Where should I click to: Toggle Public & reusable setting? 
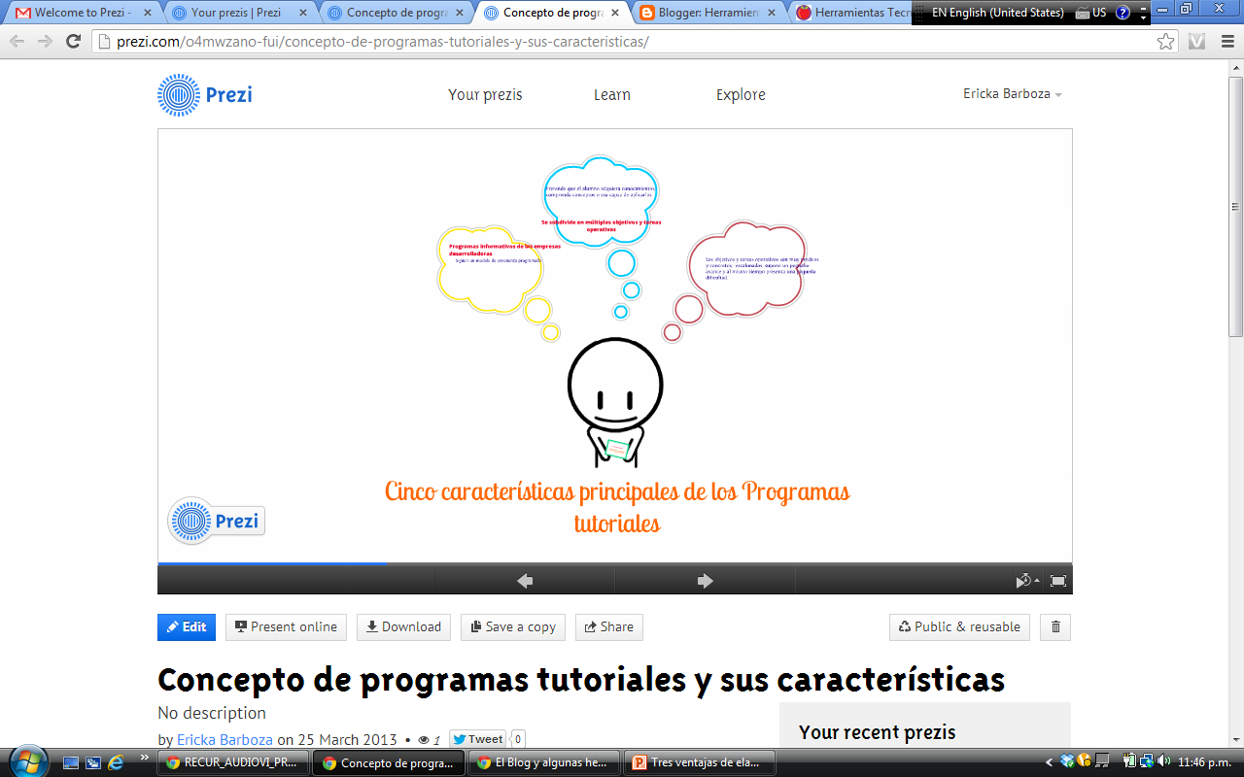pos(958,626)
